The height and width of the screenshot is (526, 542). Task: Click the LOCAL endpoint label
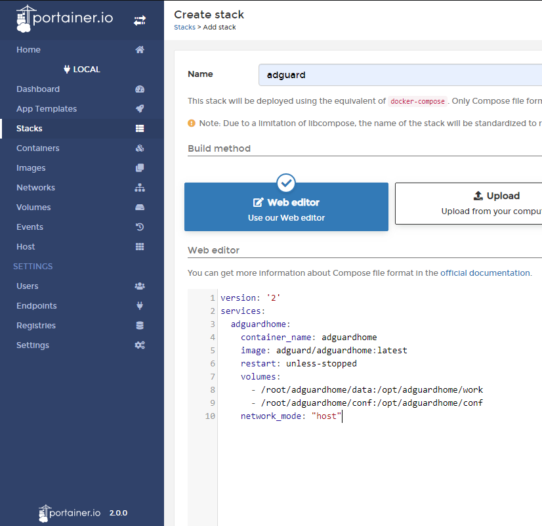87,69
